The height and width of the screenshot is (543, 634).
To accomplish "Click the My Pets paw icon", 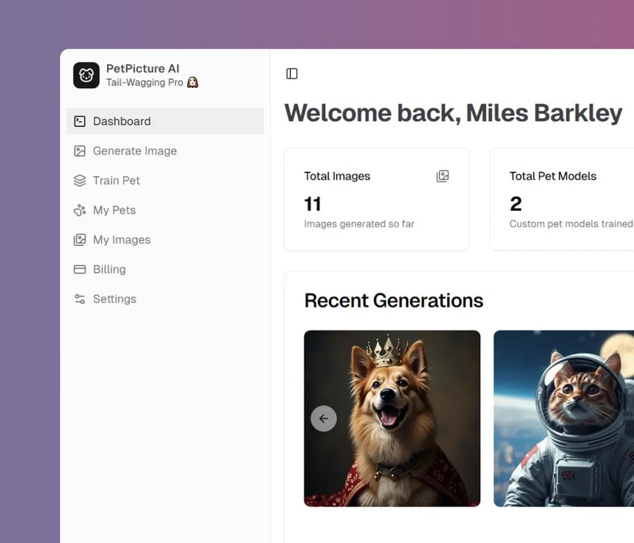I will click(x=79, y=210).
